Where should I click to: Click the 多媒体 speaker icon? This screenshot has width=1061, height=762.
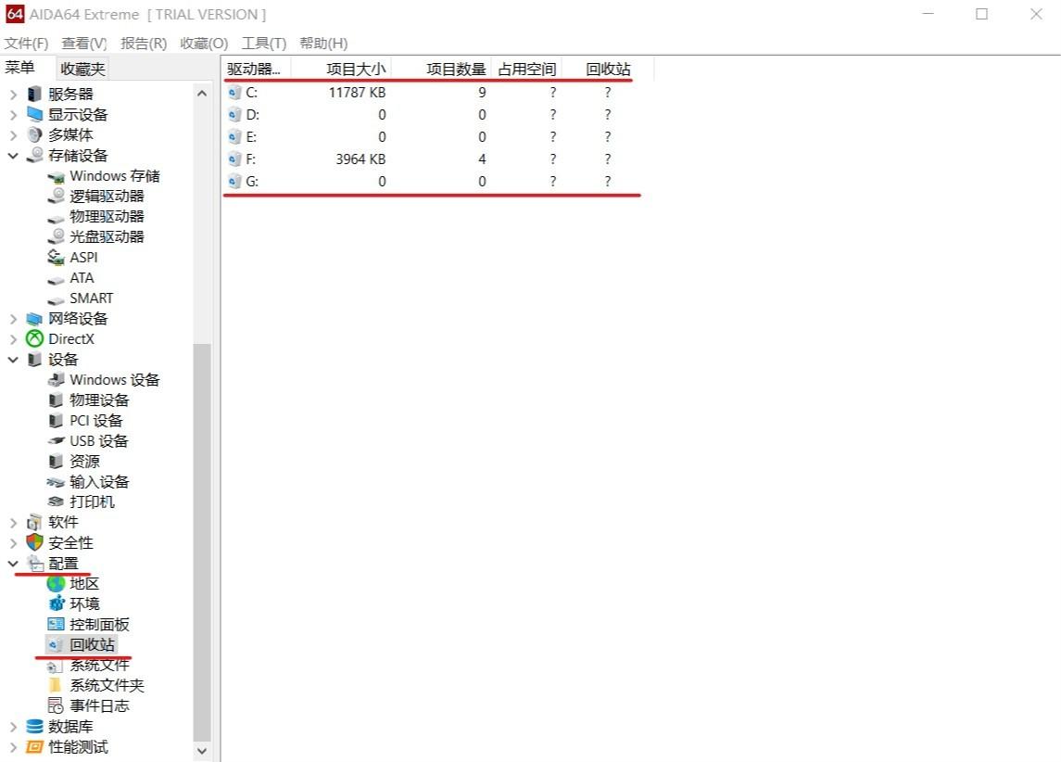34,134
